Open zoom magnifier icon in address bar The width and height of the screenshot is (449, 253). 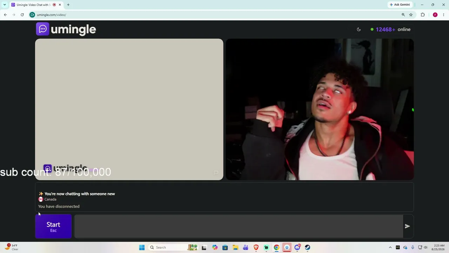(x=403, y=15)
